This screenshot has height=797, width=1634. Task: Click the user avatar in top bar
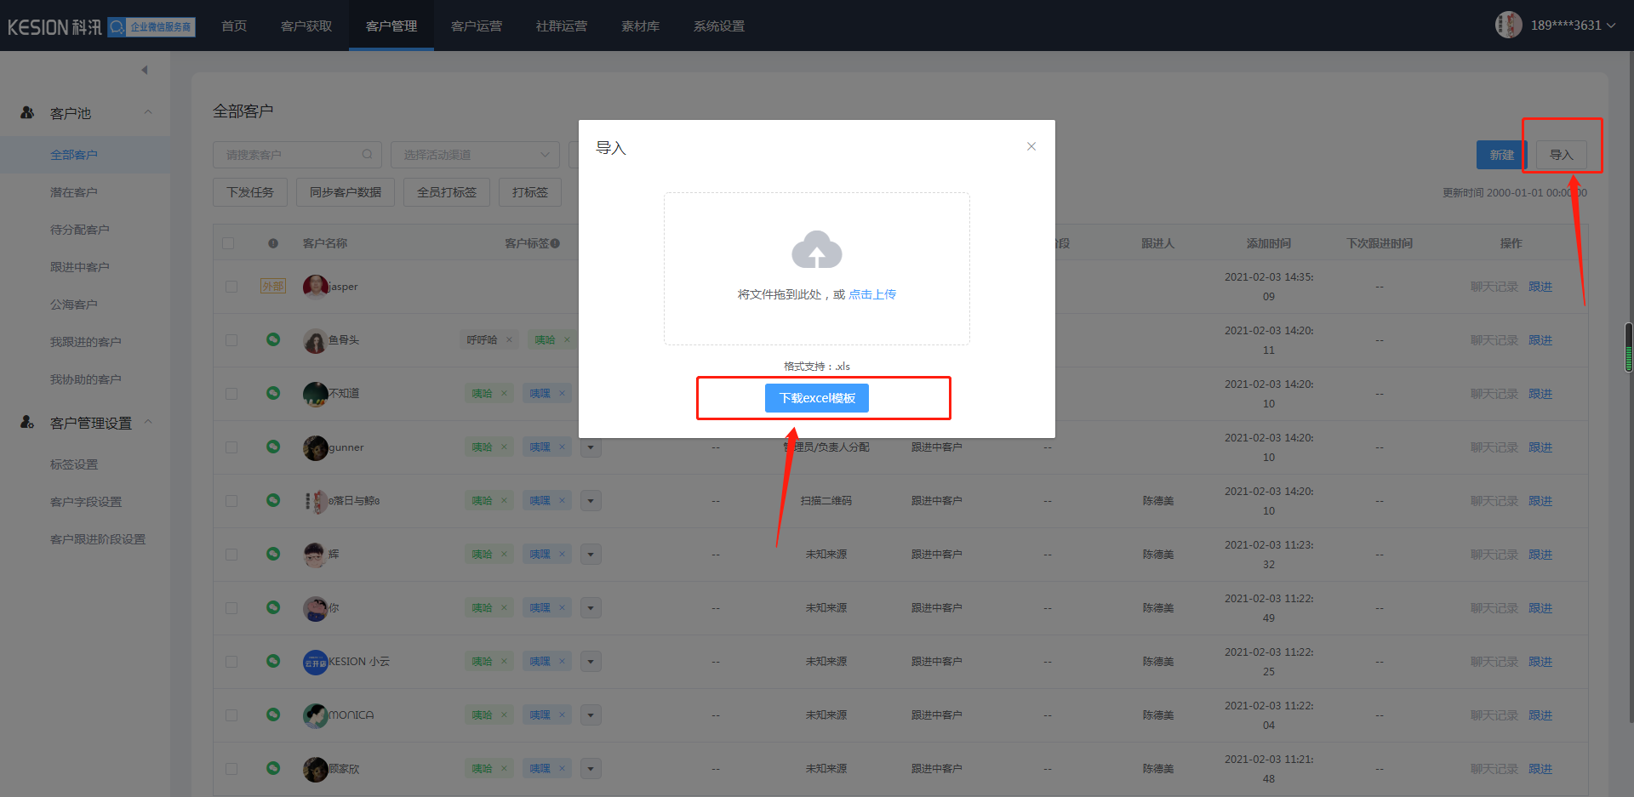click(1508, 25)
